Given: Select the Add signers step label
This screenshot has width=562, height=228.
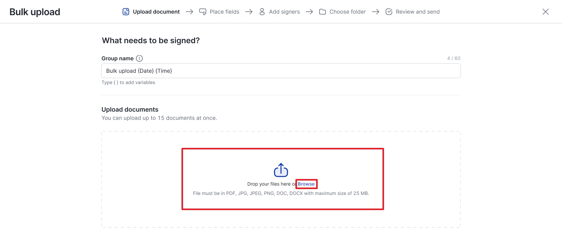Looking at the screenshot, I should point(285,12).
